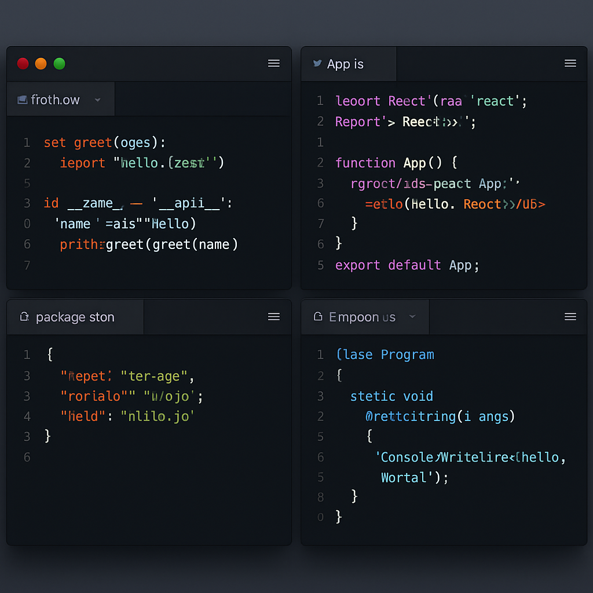Expand the dropdown chevron next to Empoon us
The height and width of the screenshot is (593, 593).
[x=411, y=317]
